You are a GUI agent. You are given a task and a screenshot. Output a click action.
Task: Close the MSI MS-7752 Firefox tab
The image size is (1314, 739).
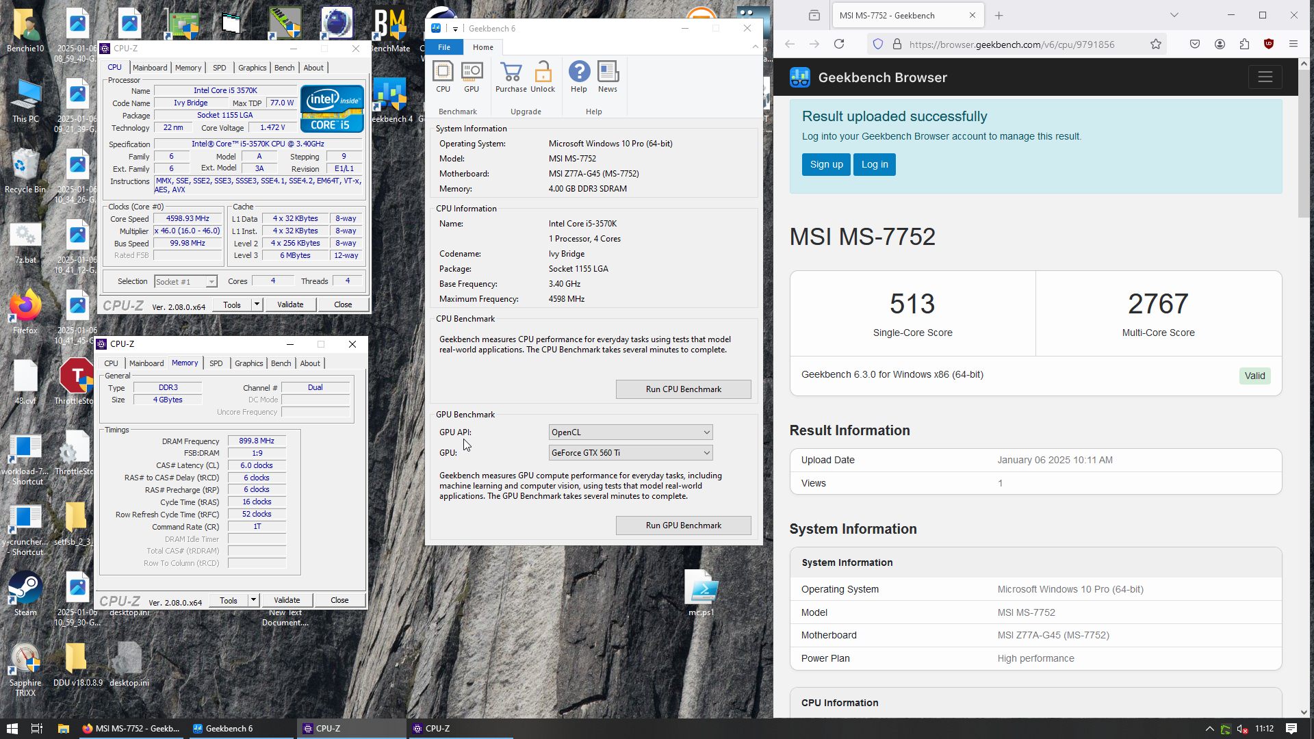coord(972,15)
